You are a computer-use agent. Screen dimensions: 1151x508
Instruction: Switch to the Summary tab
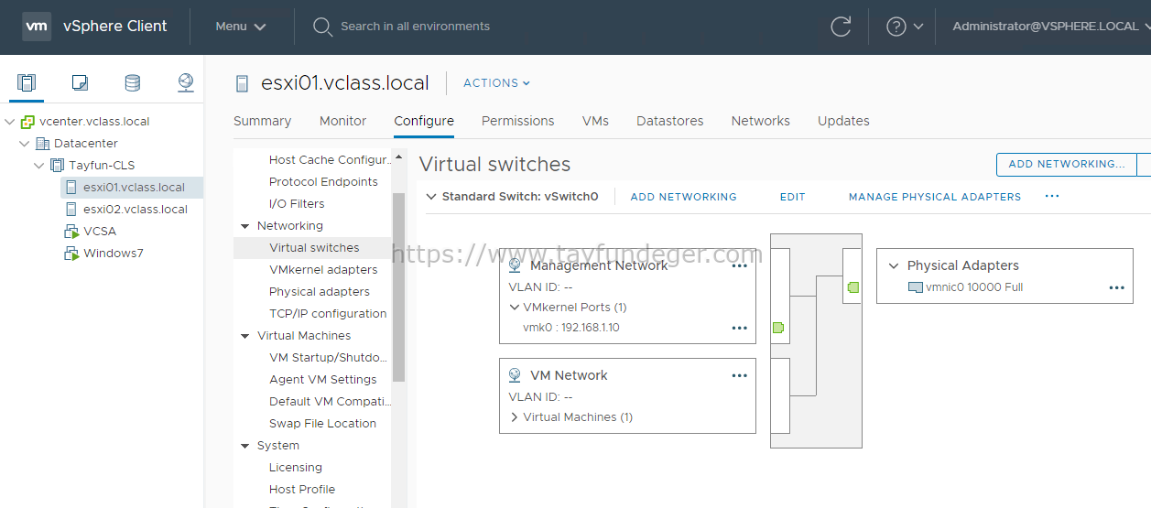(262, 121)
